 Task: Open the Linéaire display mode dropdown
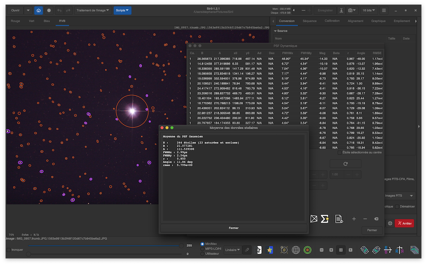coord(232,250)
